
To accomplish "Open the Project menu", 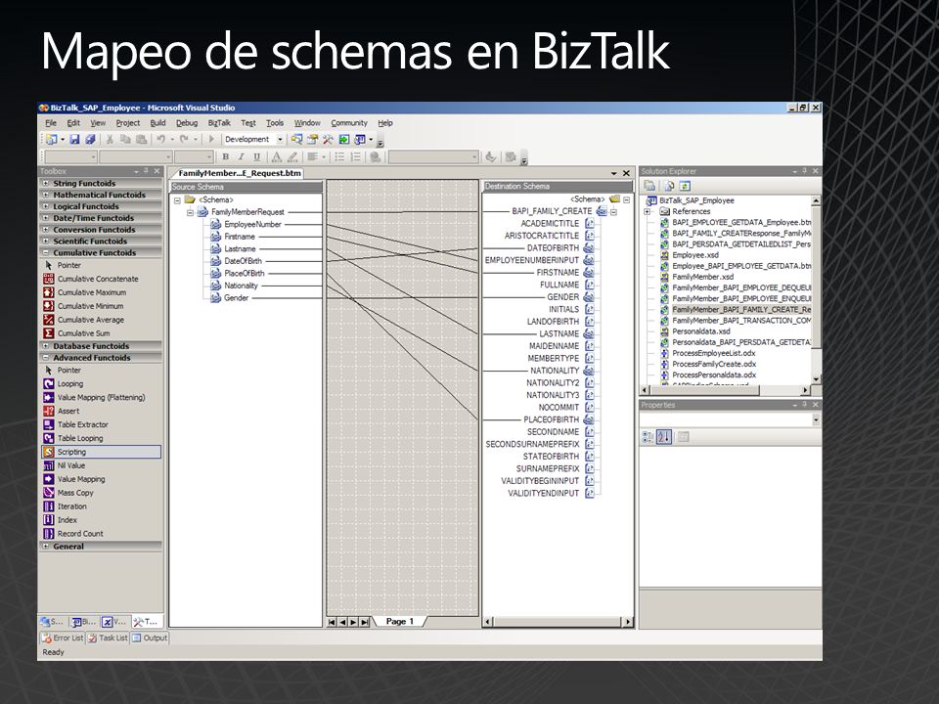I will click(127, 123).
